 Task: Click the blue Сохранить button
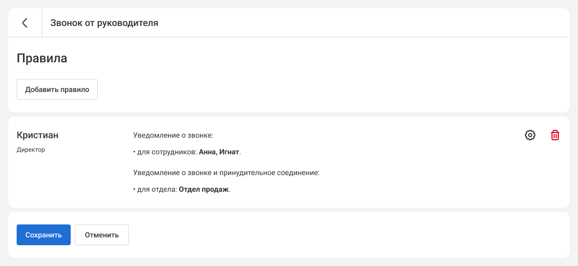(44, 235)
